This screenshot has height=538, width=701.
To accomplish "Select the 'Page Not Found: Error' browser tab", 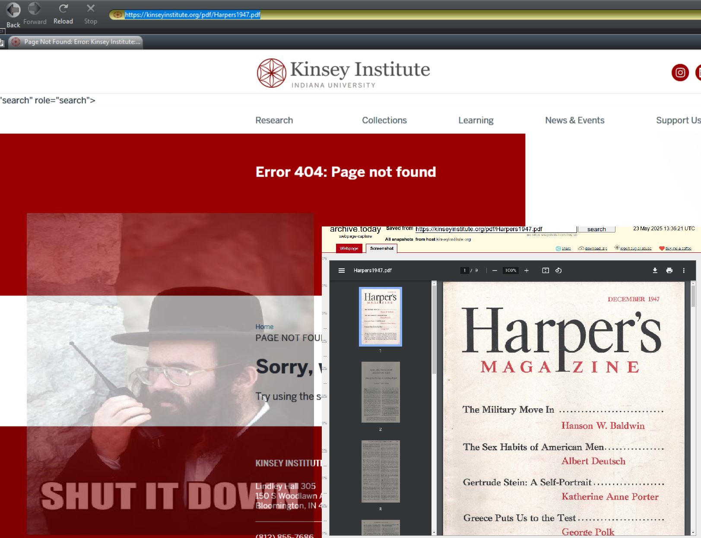I will point(76,42).
